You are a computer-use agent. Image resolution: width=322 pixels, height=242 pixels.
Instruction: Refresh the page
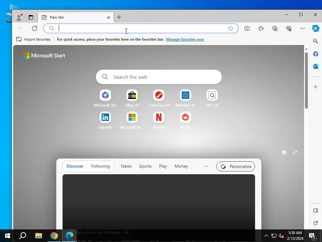click(35, 28)
